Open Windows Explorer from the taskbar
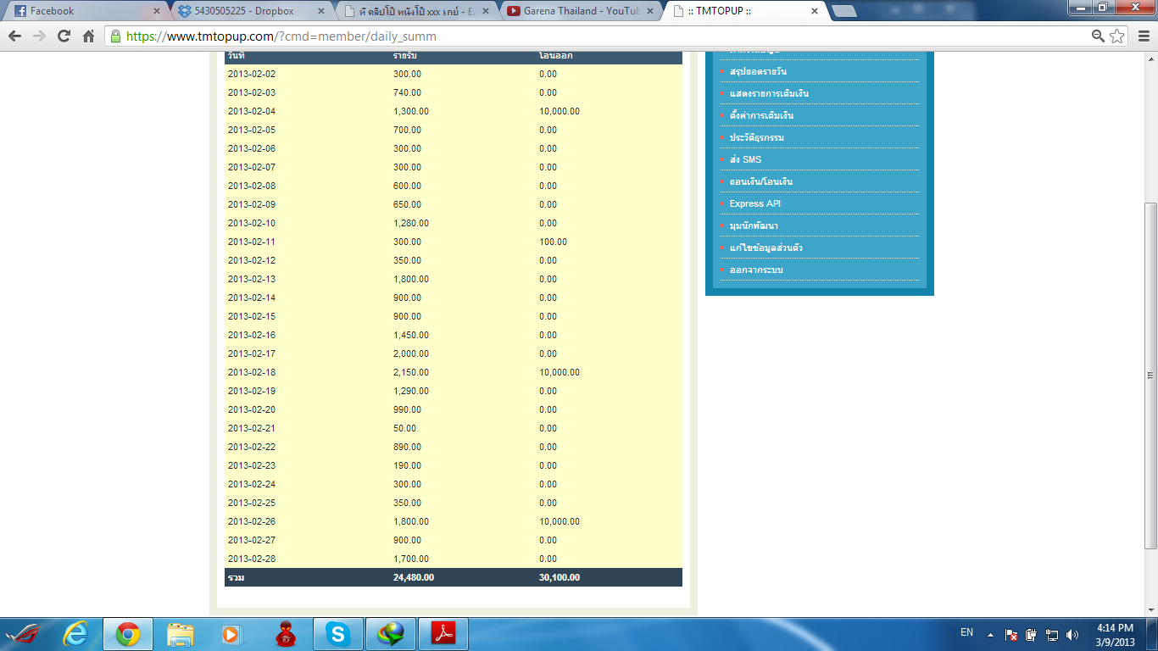The width and height of the screenshot is (1158, 651). coord(181,634)
